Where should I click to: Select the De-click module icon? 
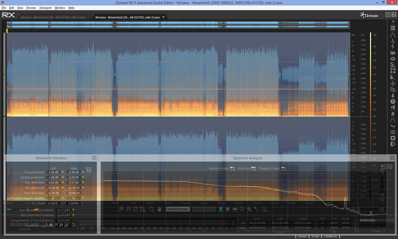tap(392, 41)
